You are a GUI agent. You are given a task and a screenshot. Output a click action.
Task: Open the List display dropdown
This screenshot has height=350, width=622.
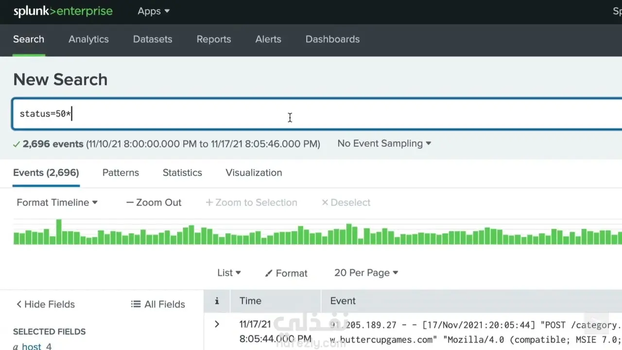(229, 273)
